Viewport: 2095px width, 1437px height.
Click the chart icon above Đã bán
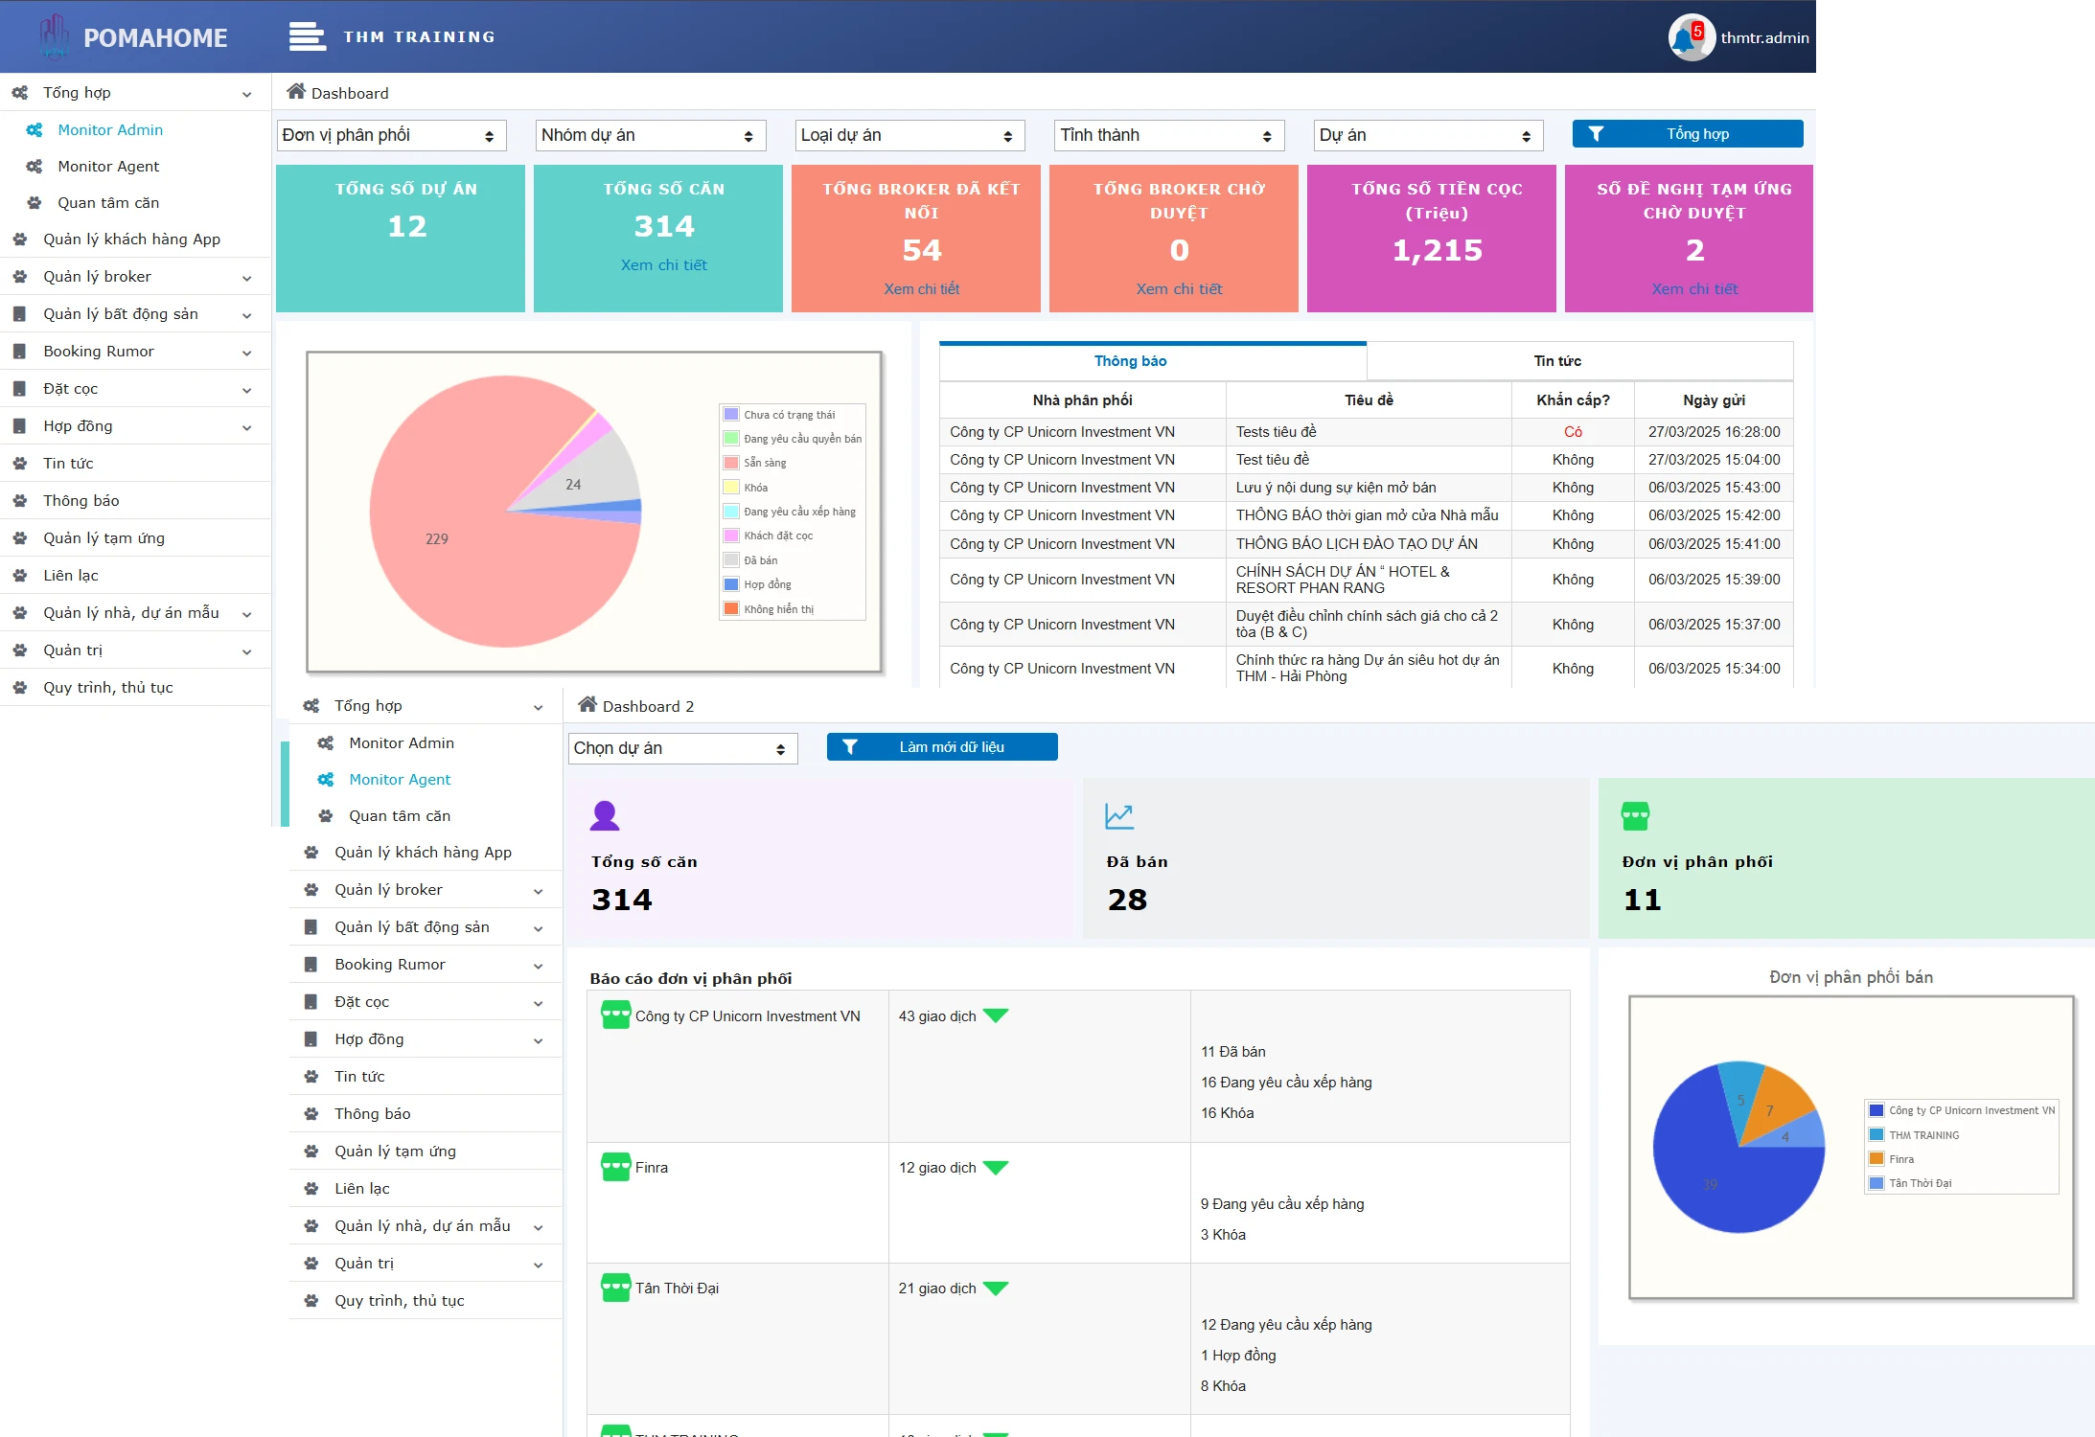click(x=1119, y=816)
